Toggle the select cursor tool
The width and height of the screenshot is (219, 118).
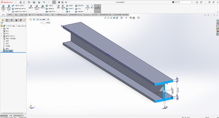pos(54,2)
